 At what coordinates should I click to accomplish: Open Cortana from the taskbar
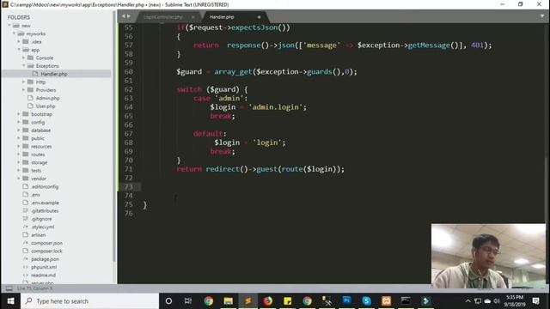[168, 301]
